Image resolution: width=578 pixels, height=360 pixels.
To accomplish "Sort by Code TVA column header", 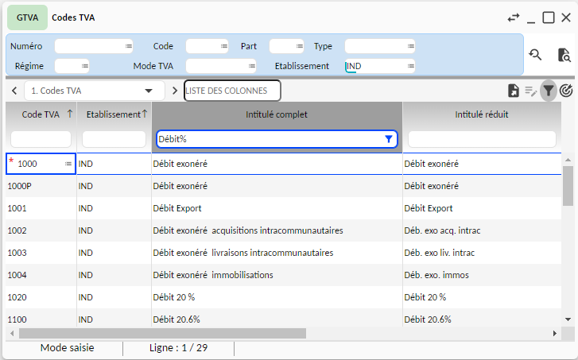I will pyautogui.click(x=41, y=114).
